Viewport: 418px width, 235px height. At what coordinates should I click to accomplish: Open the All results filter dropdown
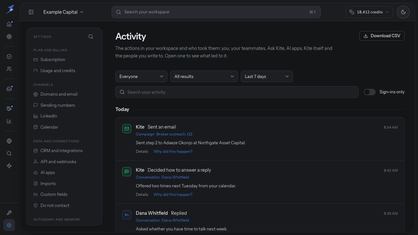[x=204, y=76]
